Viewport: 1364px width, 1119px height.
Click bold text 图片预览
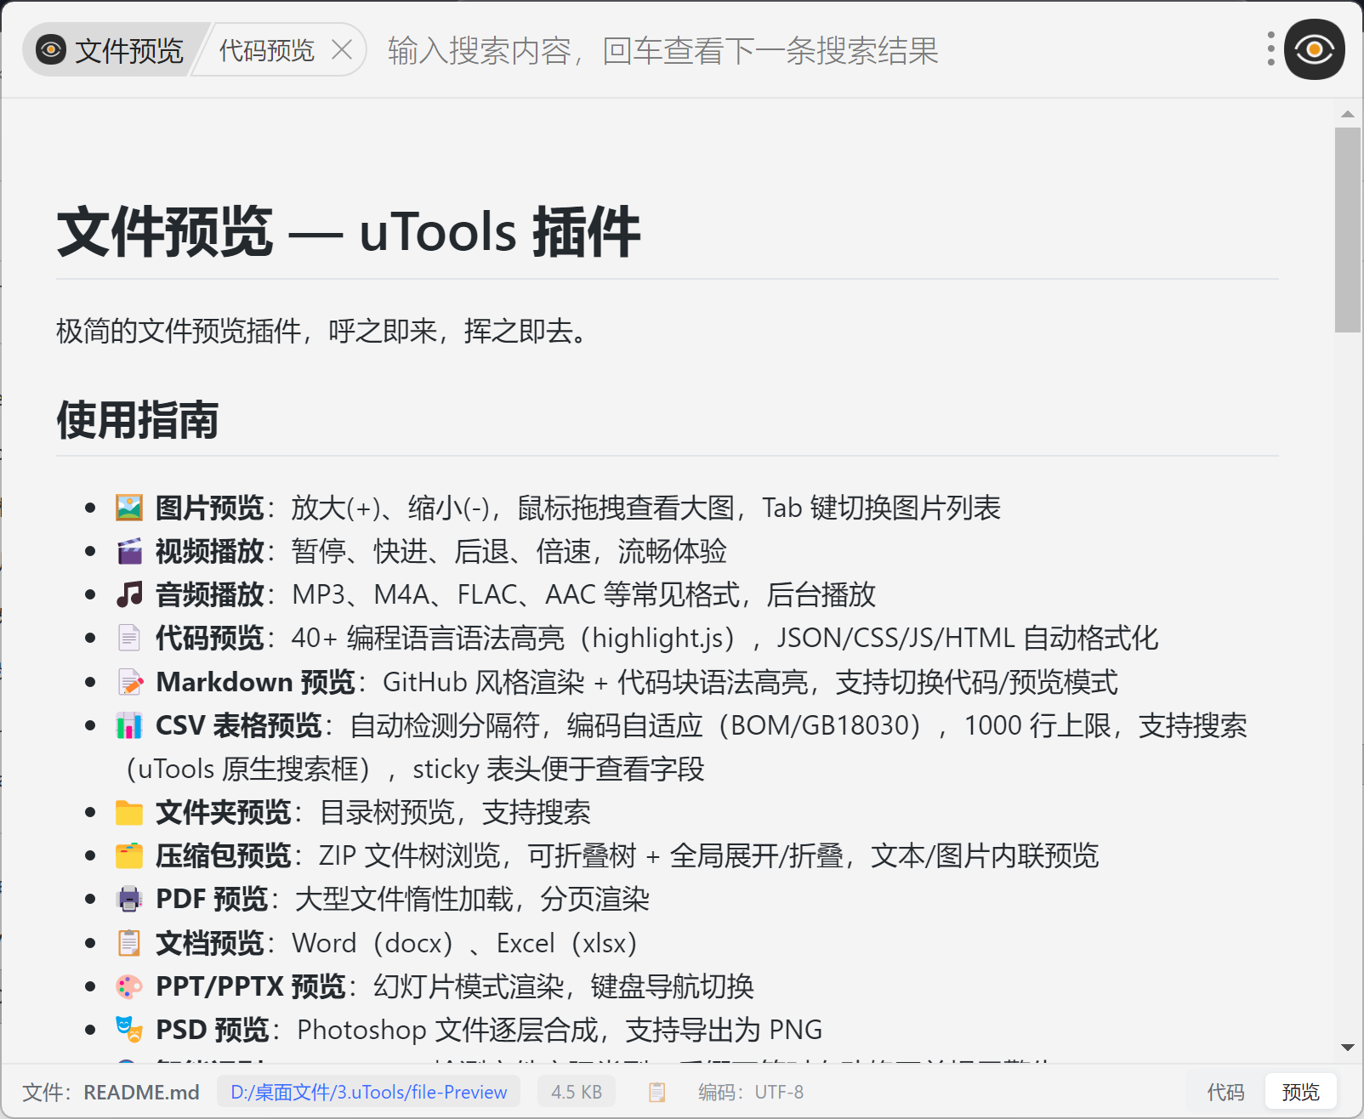tap(209, 508)
